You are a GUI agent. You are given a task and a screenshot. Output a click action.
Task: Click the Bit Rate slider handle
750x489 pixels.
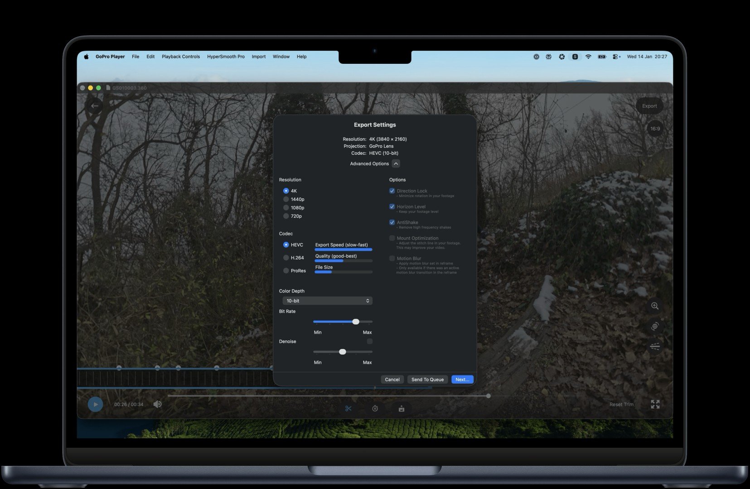(x=356, y=321)
